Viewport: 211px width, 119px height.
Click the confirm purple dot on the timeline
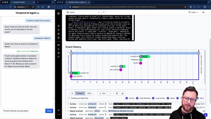pos(141,63)
